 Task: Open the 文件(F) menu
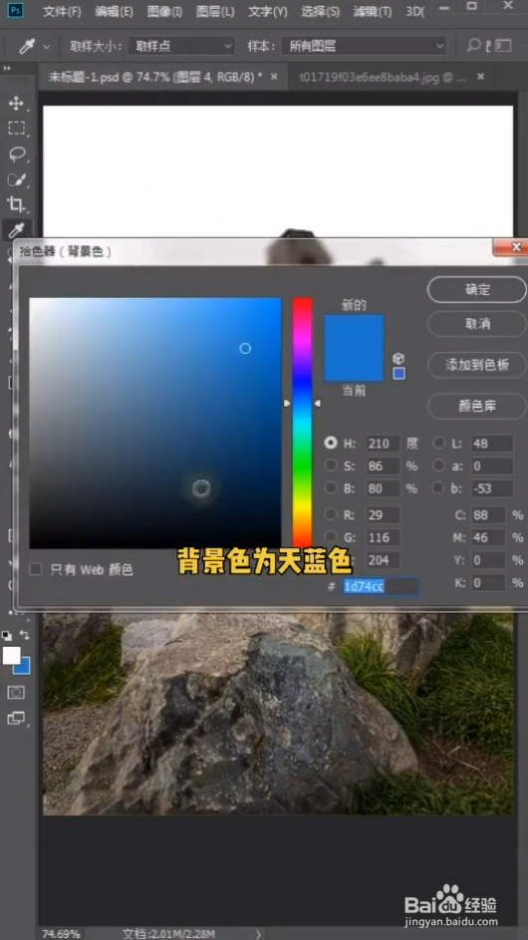coord(63,11)
